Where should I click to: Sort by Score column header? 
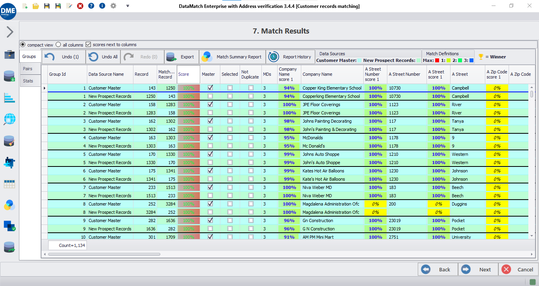(188, 74)
